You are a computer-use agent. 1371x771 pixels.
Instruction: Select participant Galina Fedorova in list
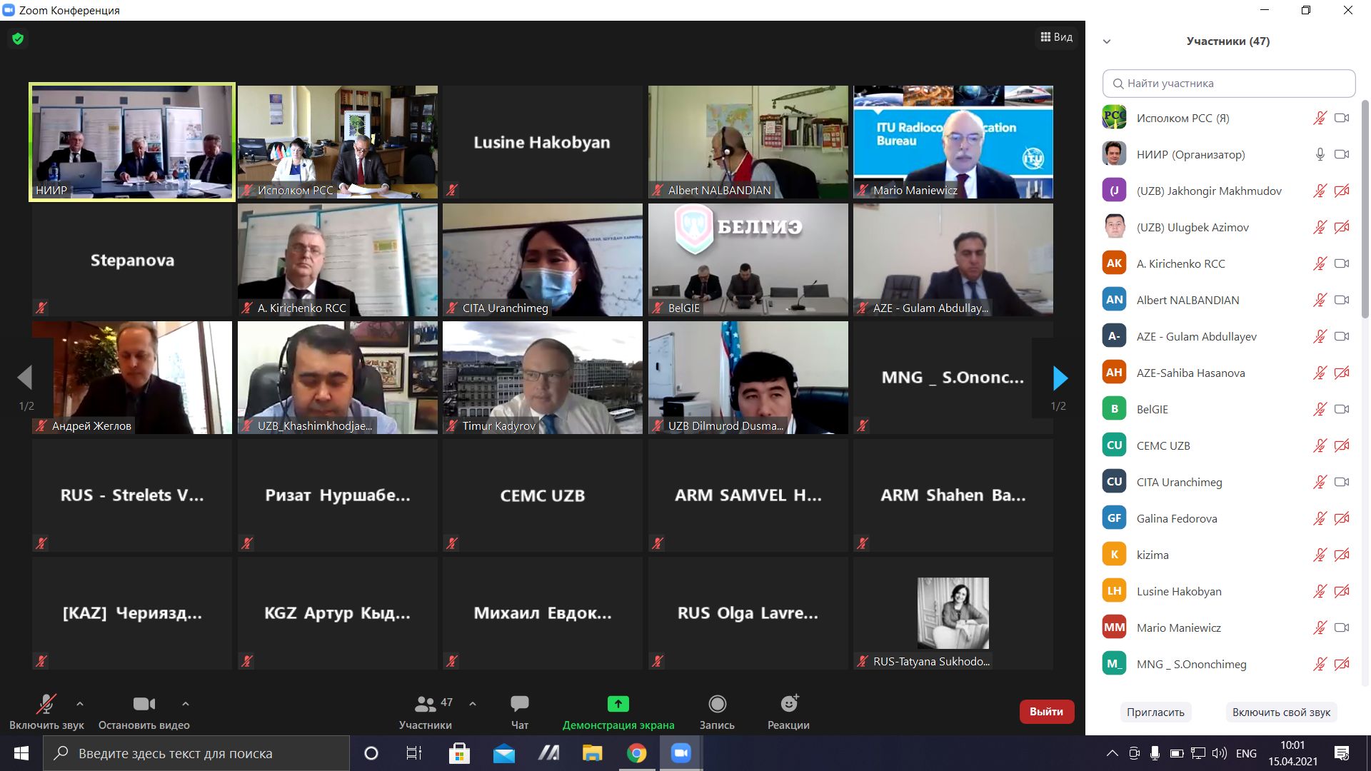point(1228,518)
